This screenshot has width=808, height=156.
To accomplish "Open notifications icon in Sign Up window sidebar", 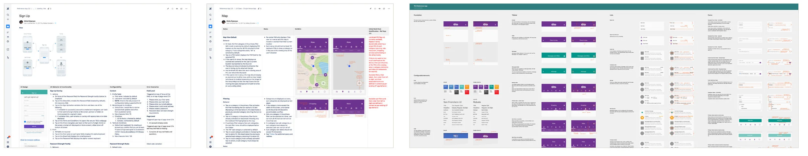I will click(8, 138).
